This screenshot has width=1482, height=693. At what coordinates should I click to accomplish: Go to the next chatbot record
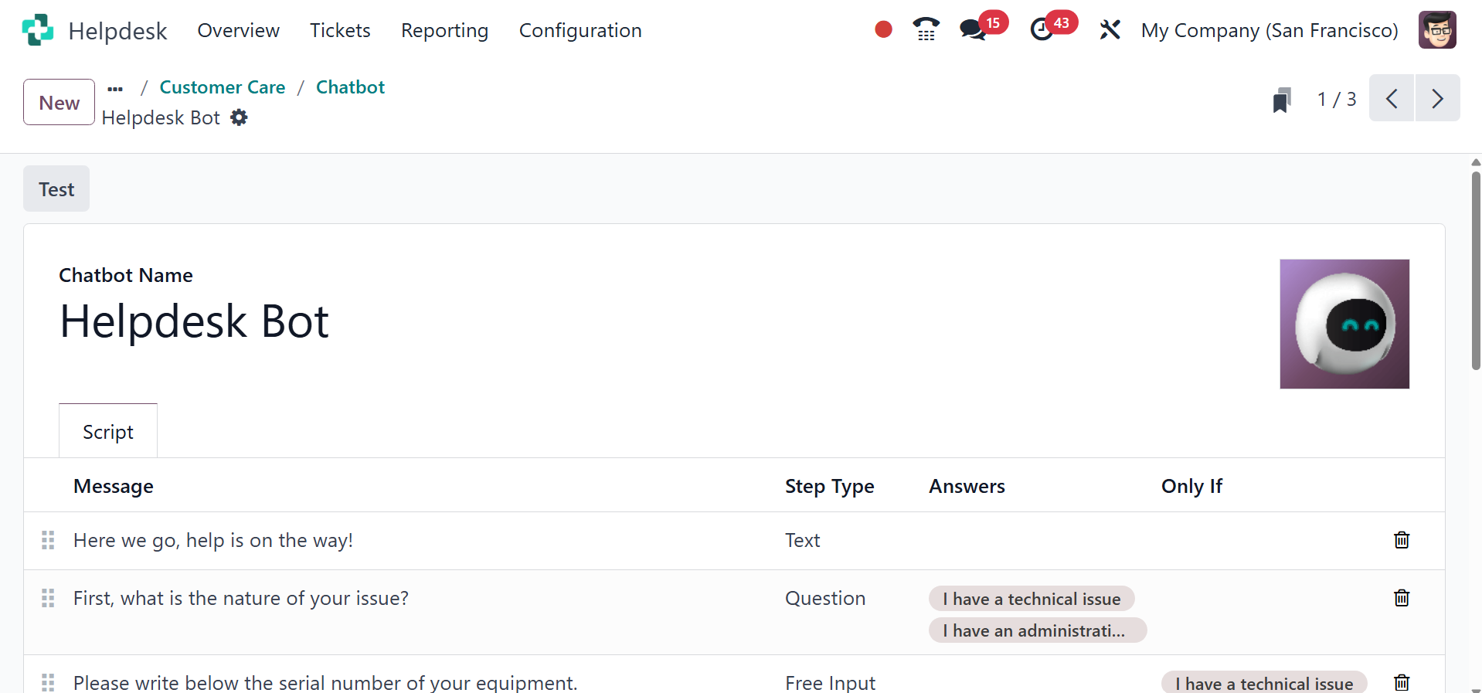click(x=1436, y=99)
